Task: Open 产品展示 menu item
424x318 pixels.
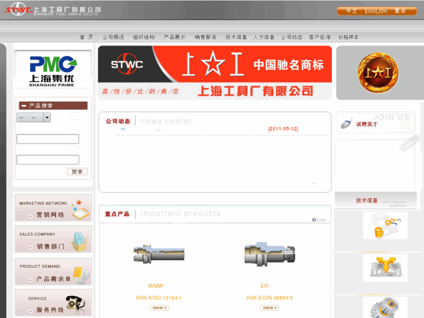Action: coord(174,37)
